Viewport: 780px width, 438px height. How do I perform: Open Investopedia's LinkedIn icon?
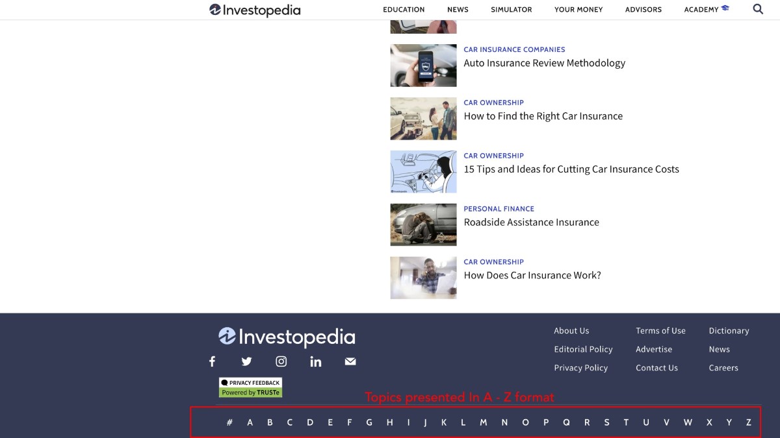[x=316, y=361]
